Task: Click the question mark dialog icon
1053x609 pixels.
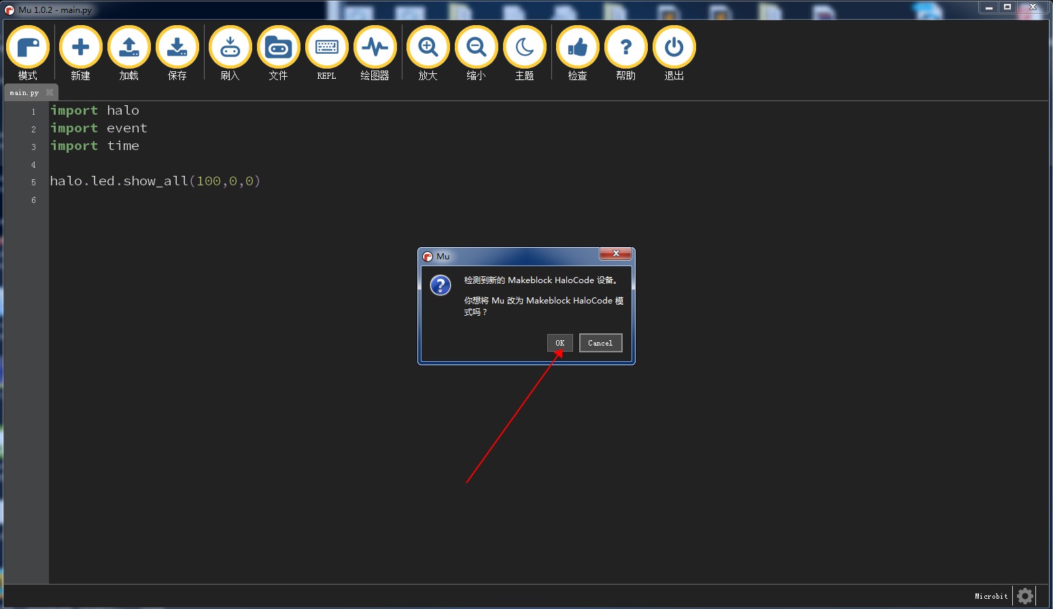Action: (441, 285)
